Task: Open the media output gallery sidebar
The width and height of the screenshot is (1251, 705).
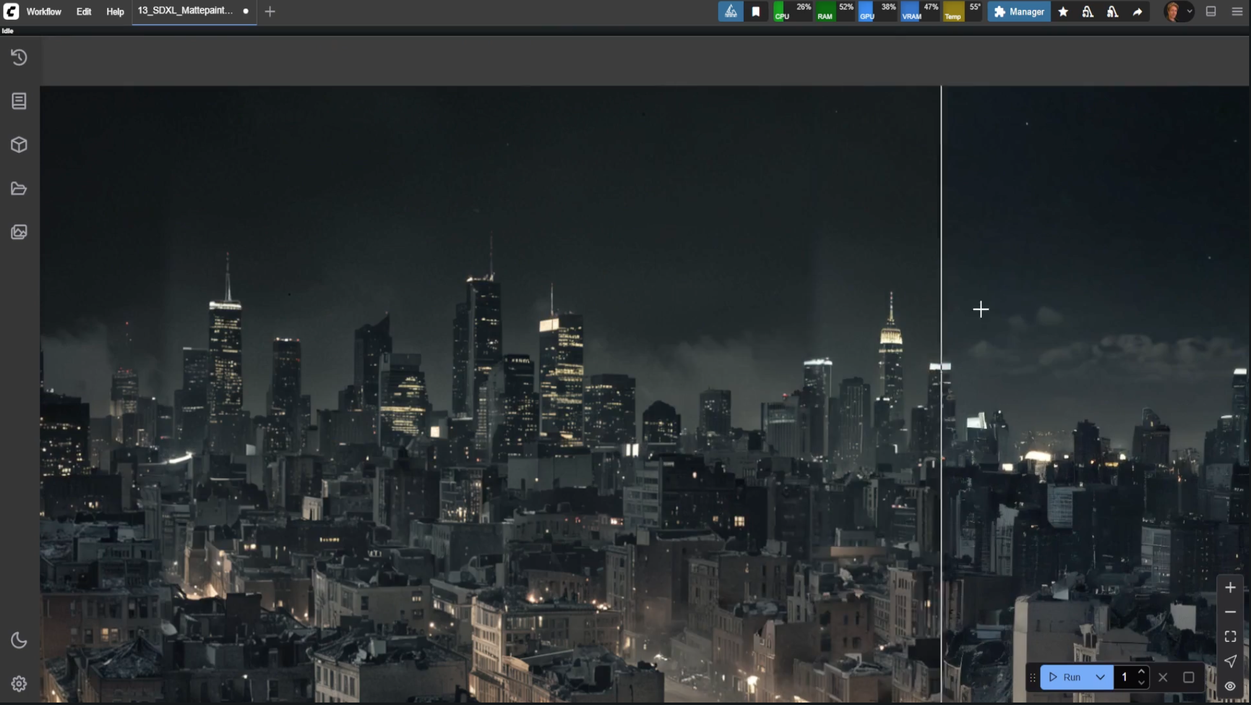Action: [19, 232]
